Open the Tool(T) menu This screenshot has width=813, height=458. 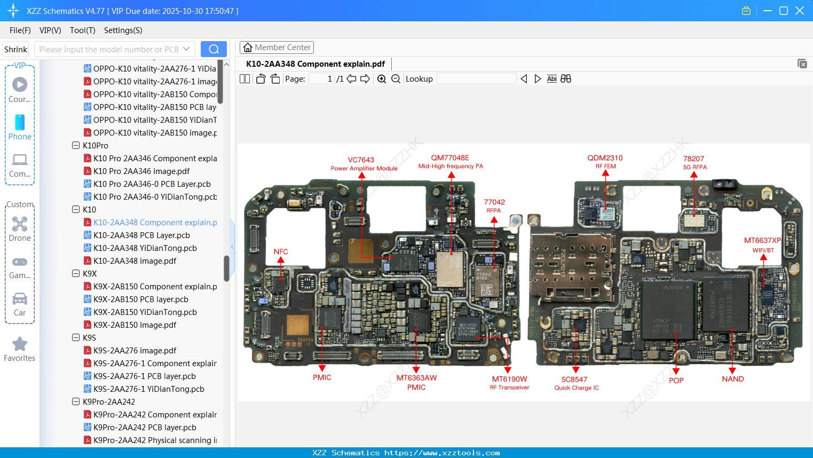point(82,30)
